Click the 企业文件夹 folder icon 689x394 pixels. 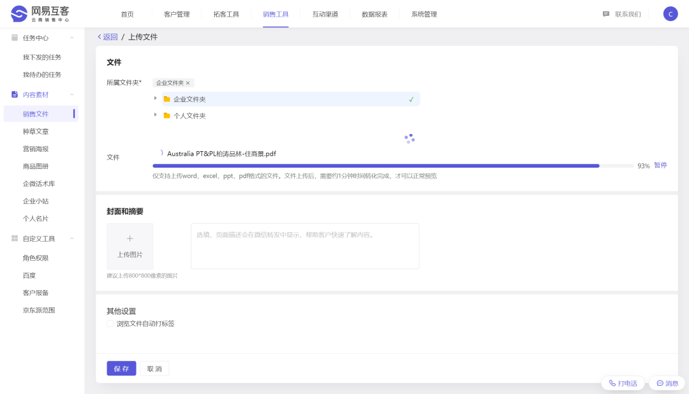[166, 99]
